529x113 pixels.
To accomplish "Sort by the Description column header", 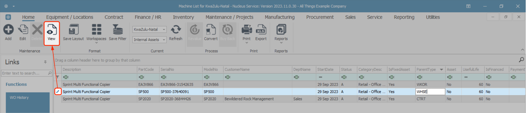I will coord(99,69).
